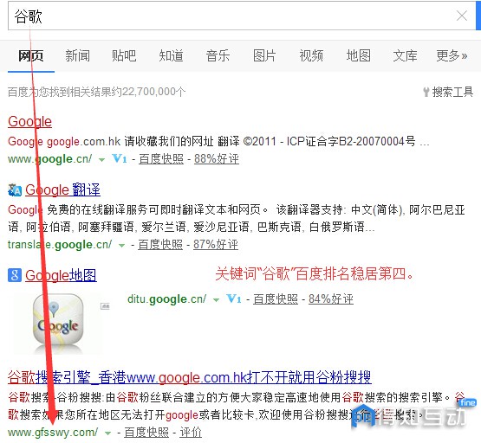Open the 84%好评 rating link

[331, 299]
